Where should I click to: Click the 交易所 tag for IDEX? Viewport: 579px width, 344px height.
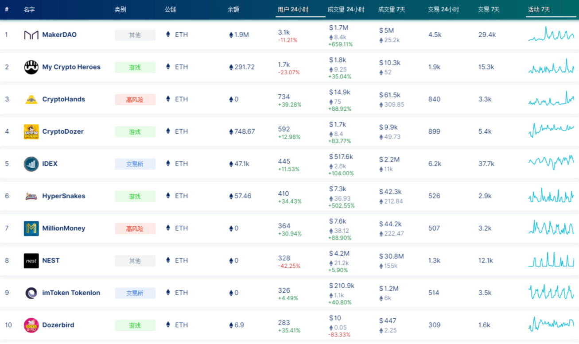coord(135,164)
